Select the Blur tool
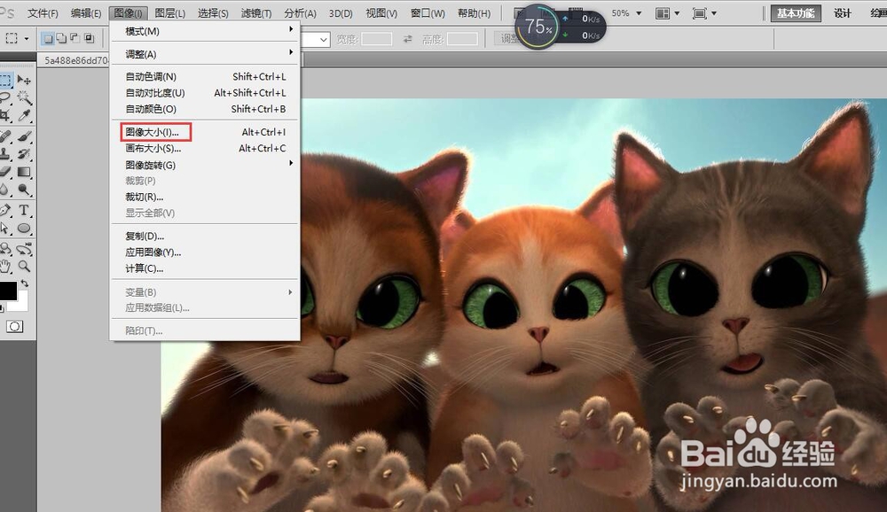The width and height of the screenshot is (887, 512). 5,189
